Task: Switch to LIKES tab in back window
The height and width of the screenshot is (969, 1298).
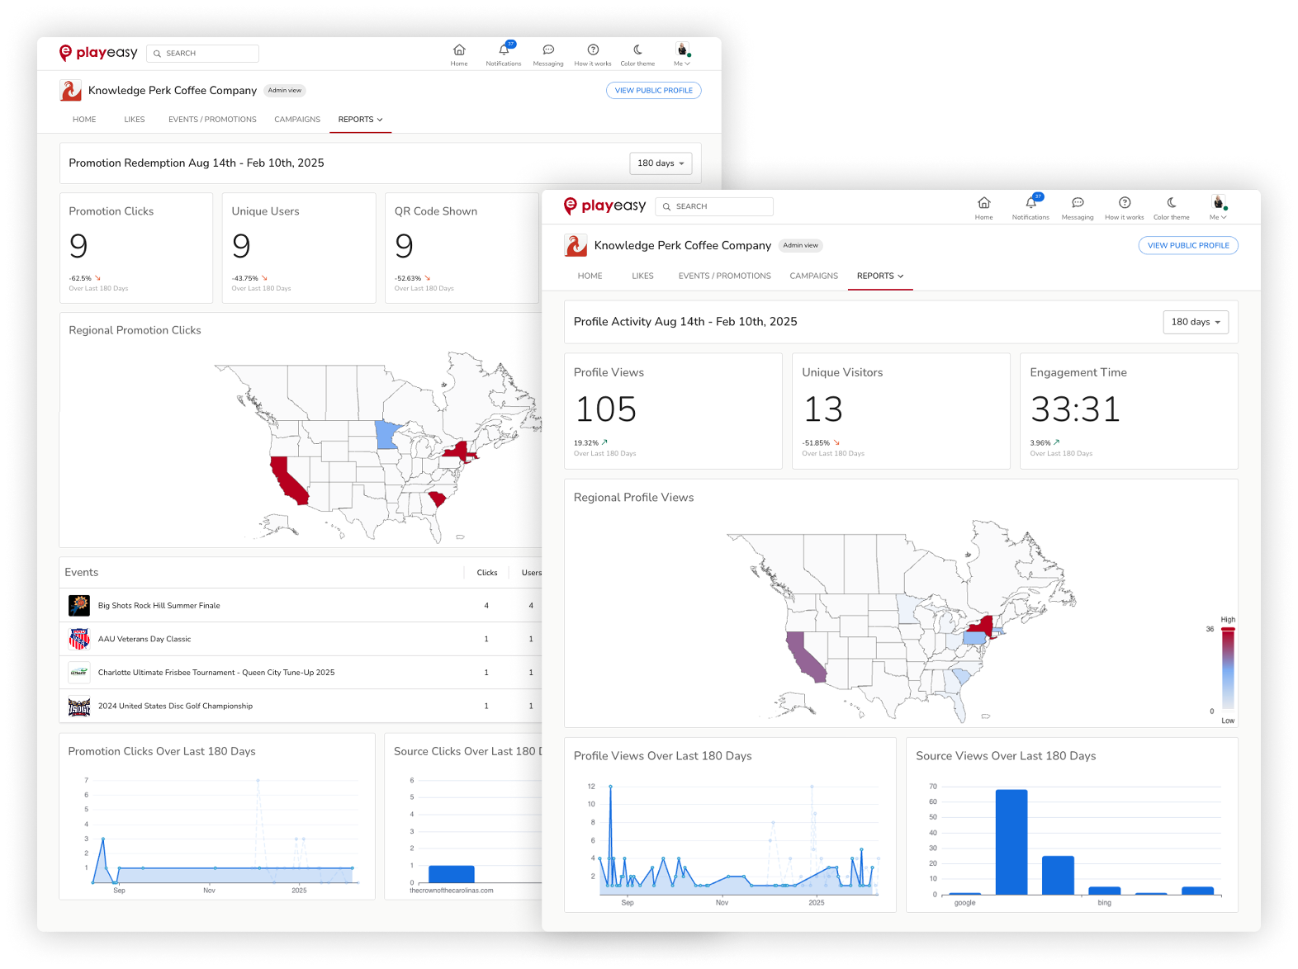Action: [135, 120]
